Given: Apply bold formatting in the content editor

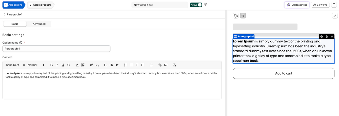Looking at the screenshot, I should pyautogui.click(x=51, y=65).
